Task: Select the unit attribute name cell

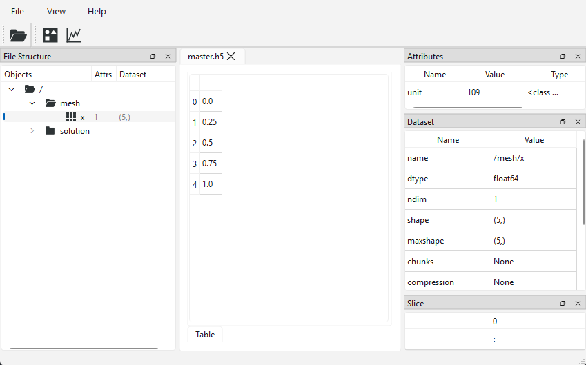Action: click(x=435, y=92)
